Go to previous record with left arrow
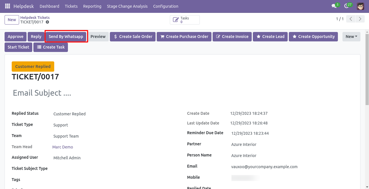Viewport: 369px width, 189px height. (x=351, y=19)
